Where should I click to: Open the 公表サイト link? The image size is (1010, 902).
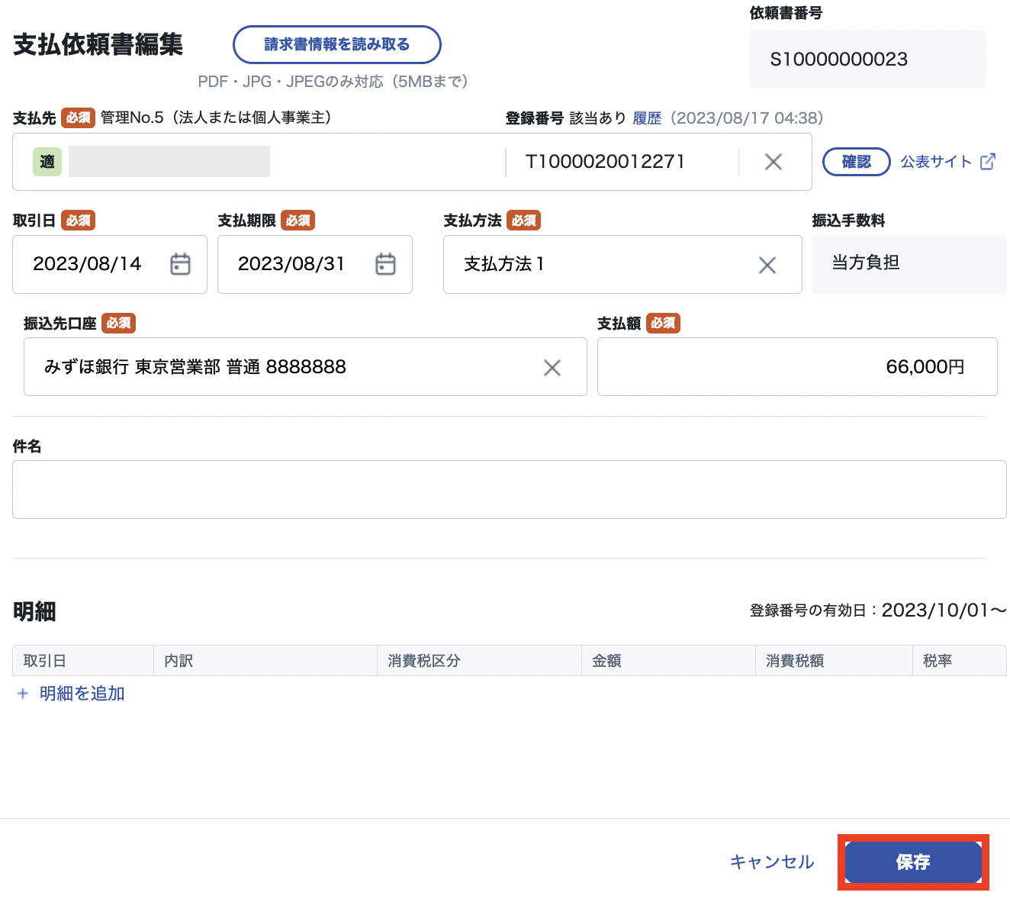click(936, 161)
